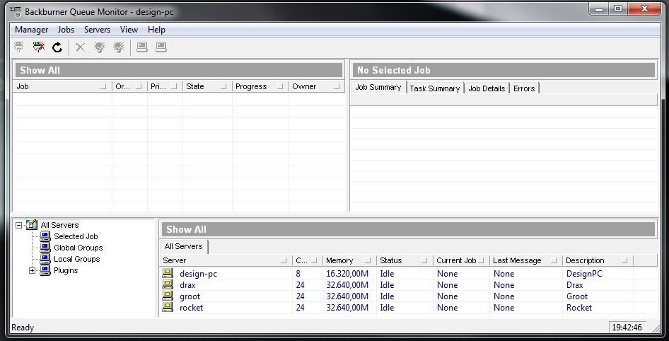Select the Global Groups tree item

78,248
